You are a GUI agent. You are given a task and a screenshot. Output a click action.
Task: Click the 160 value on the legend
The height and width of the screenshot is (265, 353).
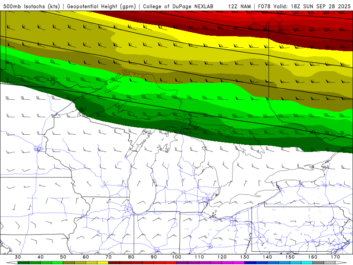[313, 257]
